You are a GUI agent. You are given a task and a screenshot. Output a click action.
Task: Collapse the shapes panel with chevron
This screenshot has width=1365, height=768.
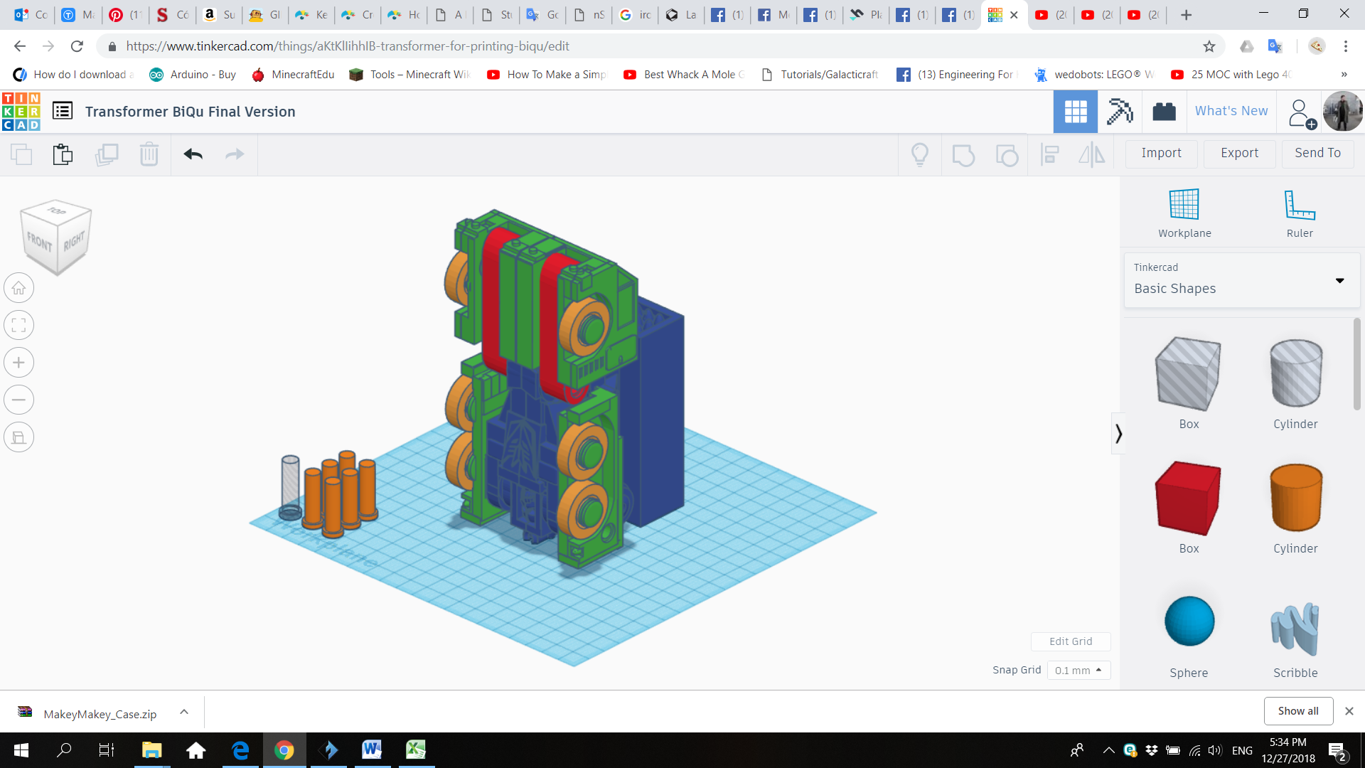click(x=1118, y=433)
